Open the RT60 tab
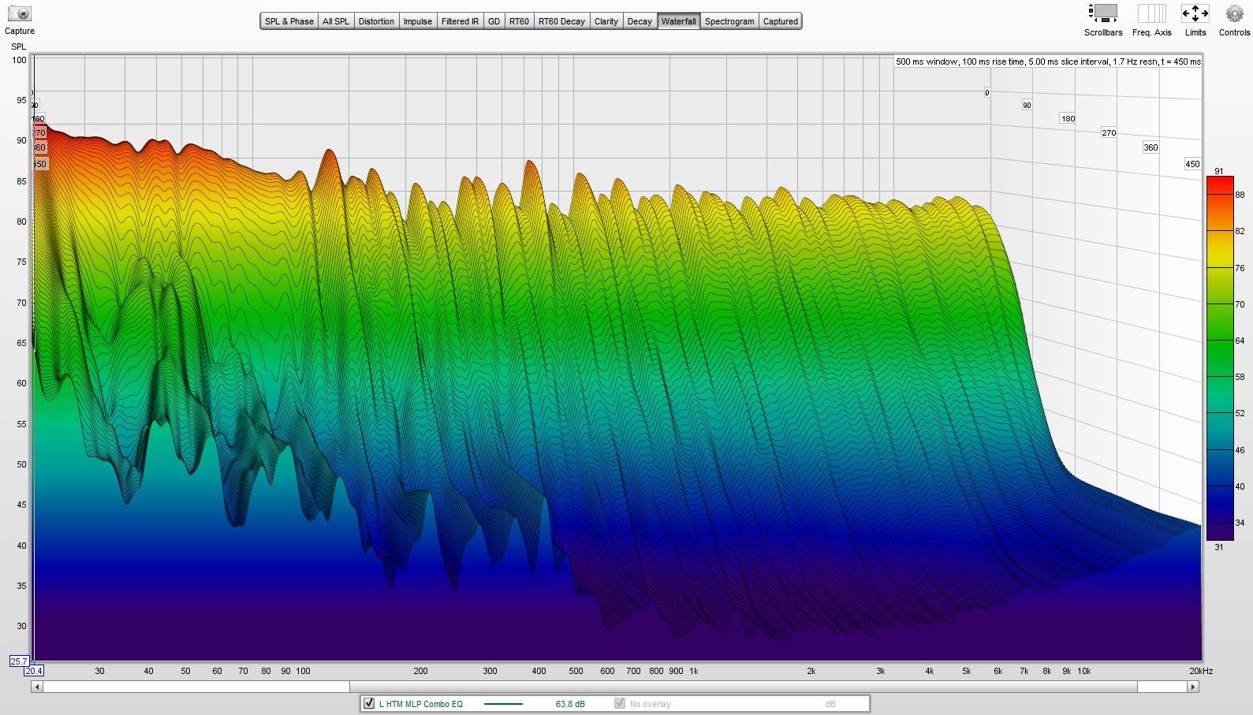This screenshot has width=1253, height=715. click(519, 21)
